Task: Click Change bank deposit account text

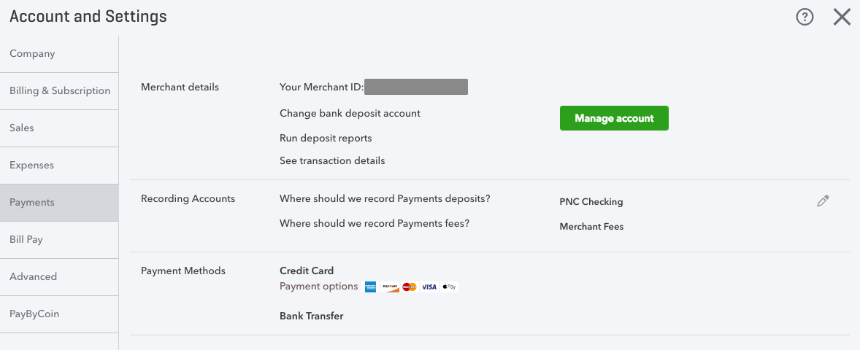Action: click(350, 113)
